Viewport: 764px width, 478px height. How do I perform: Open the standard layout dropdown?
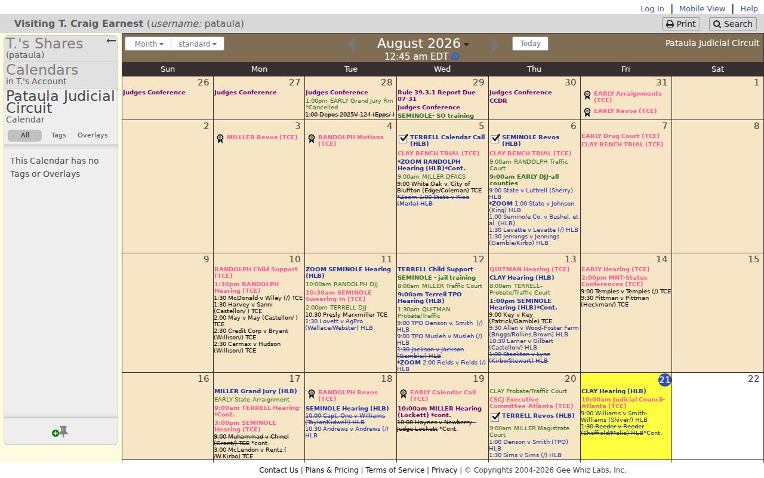[198, 44]
